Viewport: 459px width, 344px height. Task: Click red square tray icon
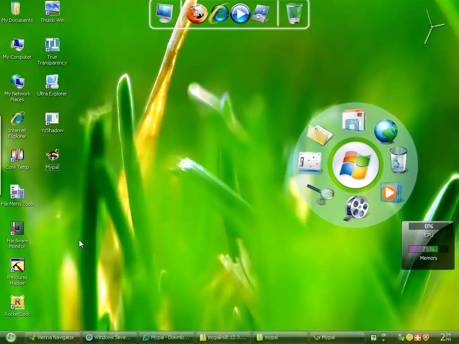click(418, 337)
